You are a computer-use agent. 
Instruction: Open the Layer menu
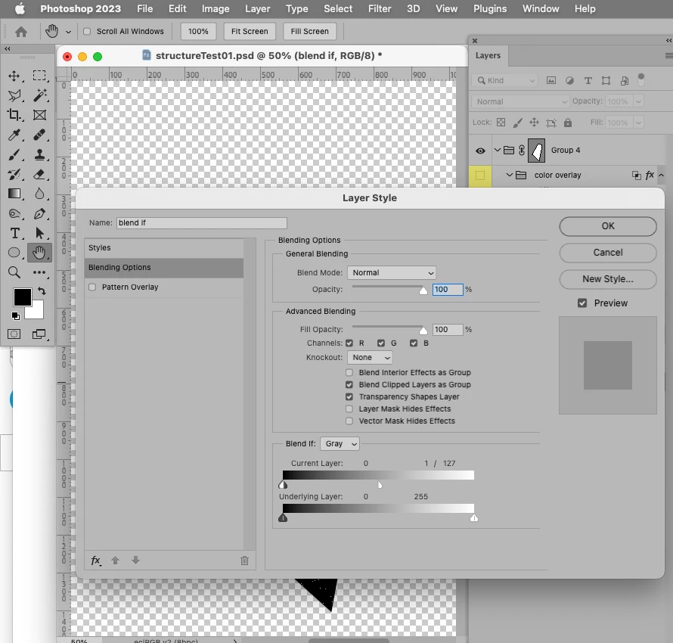coord(258,8)
